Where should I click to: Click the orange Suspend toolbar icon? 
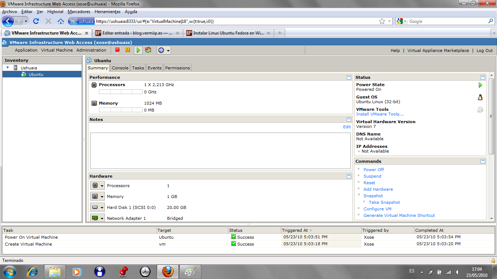click(128, 50)
